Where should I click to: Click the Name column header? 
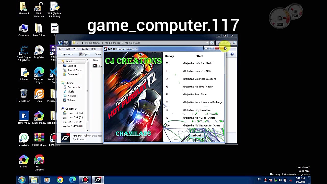coord(97,60)
